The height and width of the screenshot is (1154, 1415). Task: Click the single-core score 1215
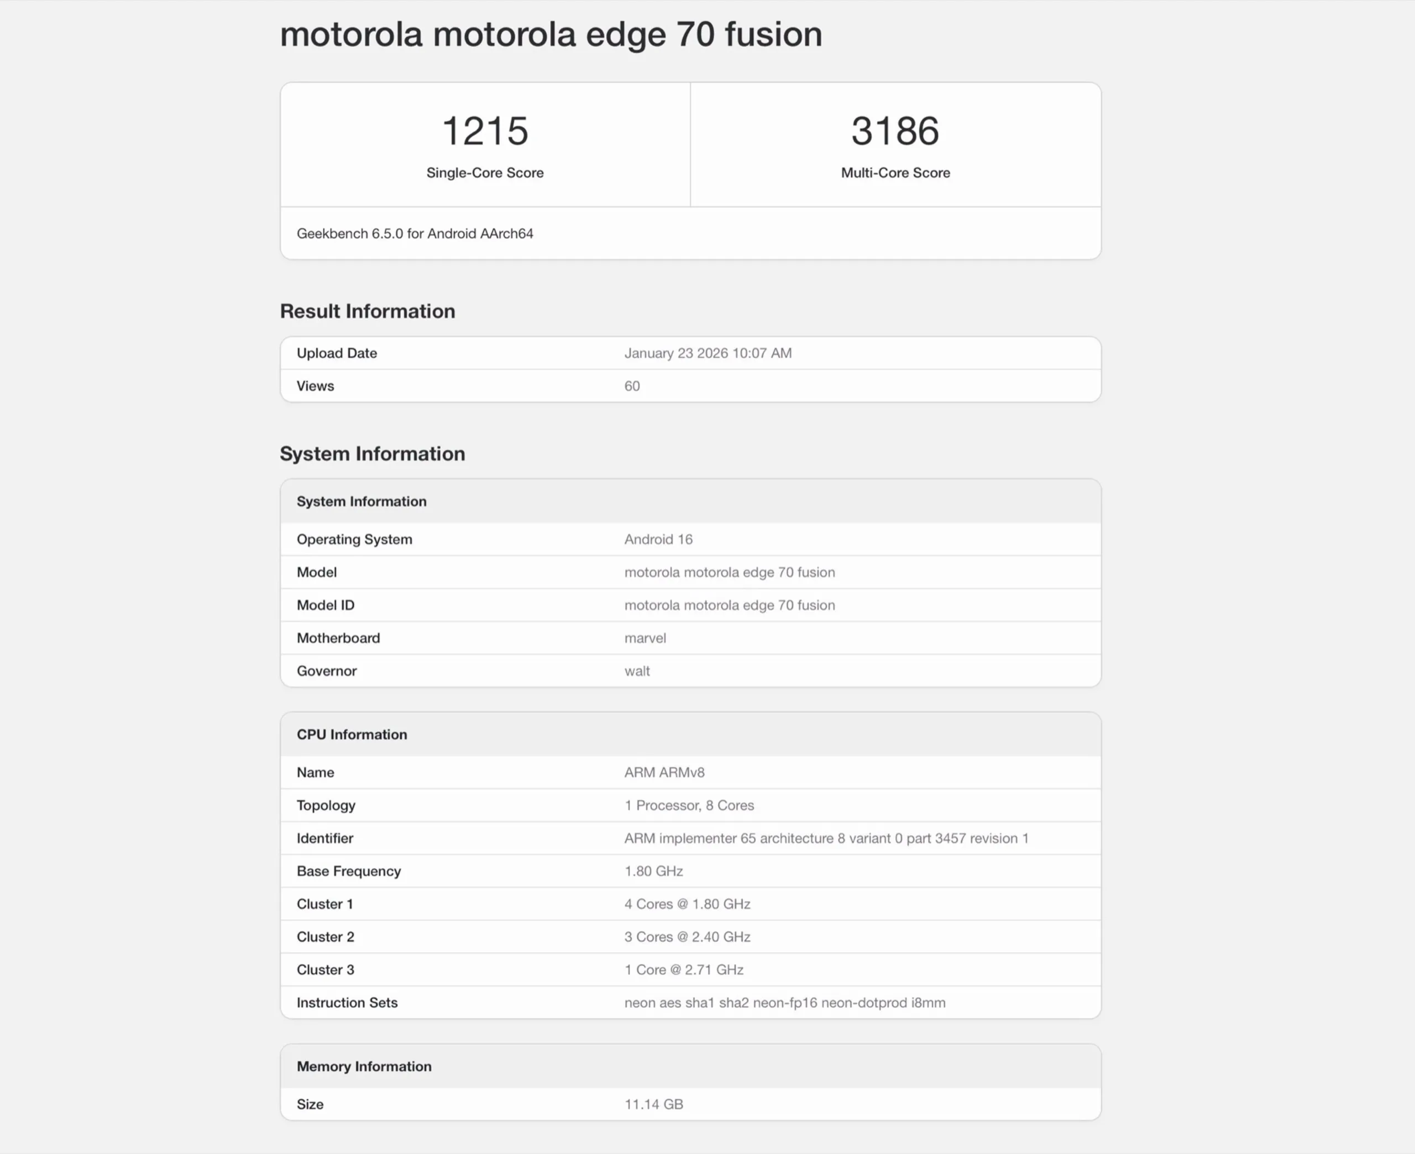(x=485, y=131)
